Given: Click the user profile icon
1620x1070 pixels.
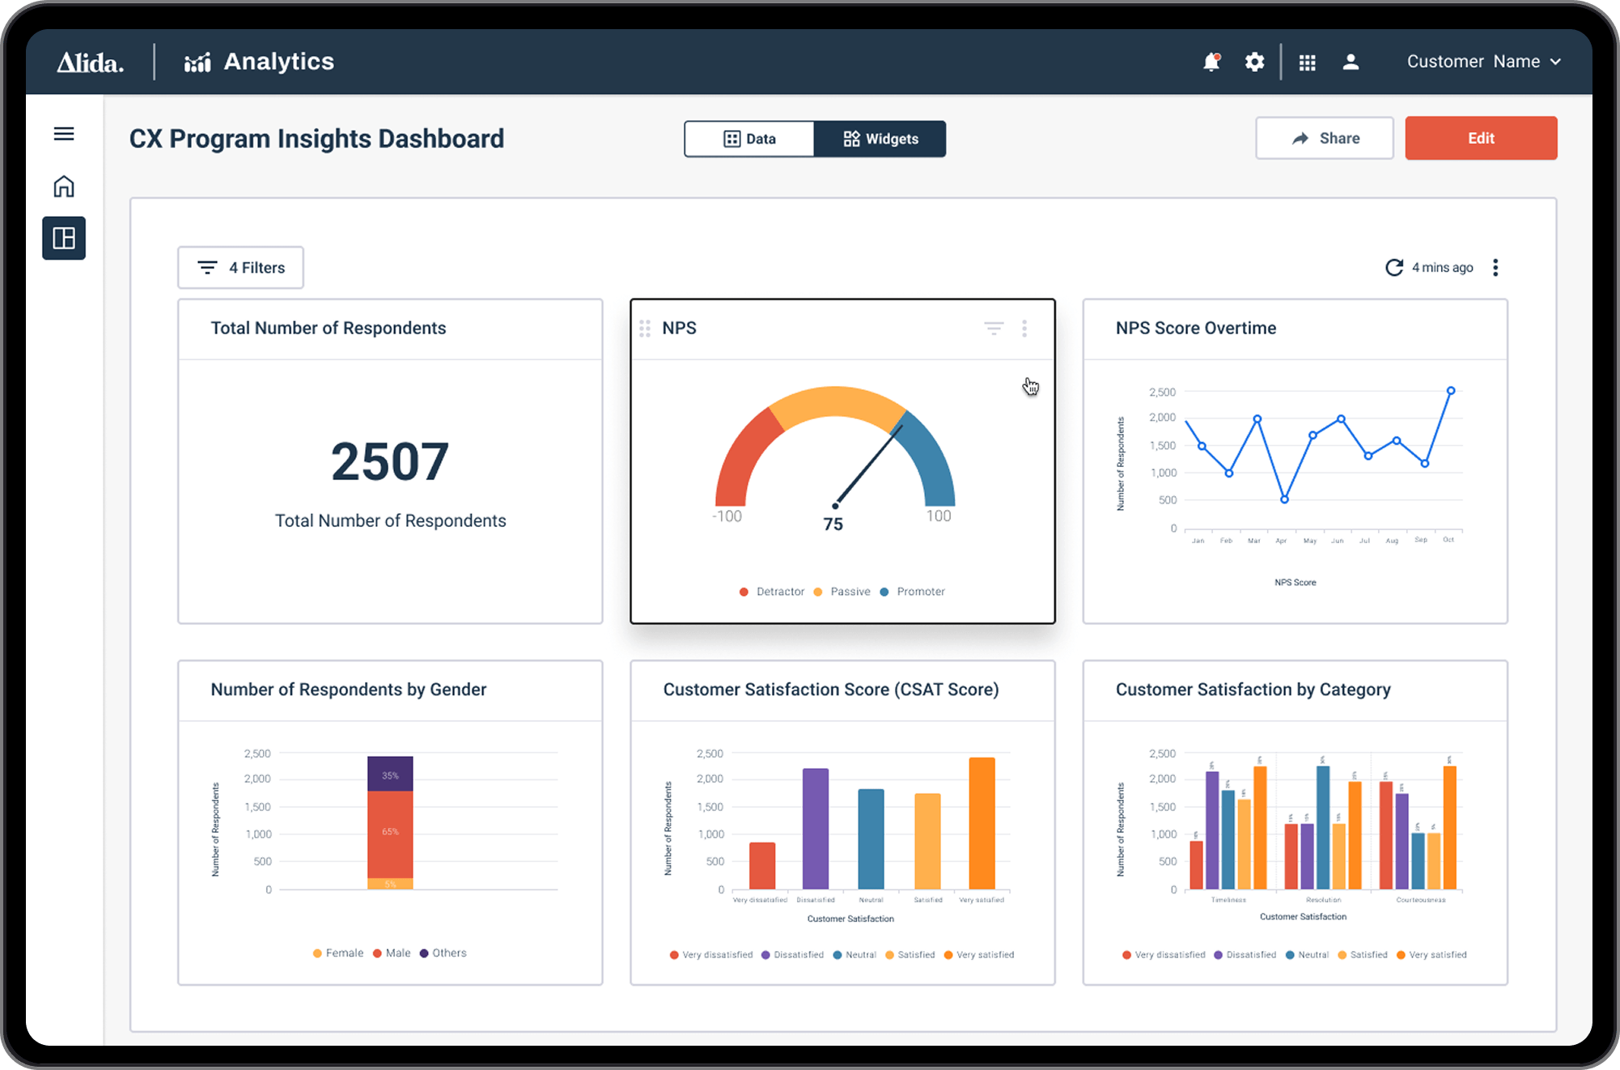Looking at the screenshot, I should tap(1351, 62).
